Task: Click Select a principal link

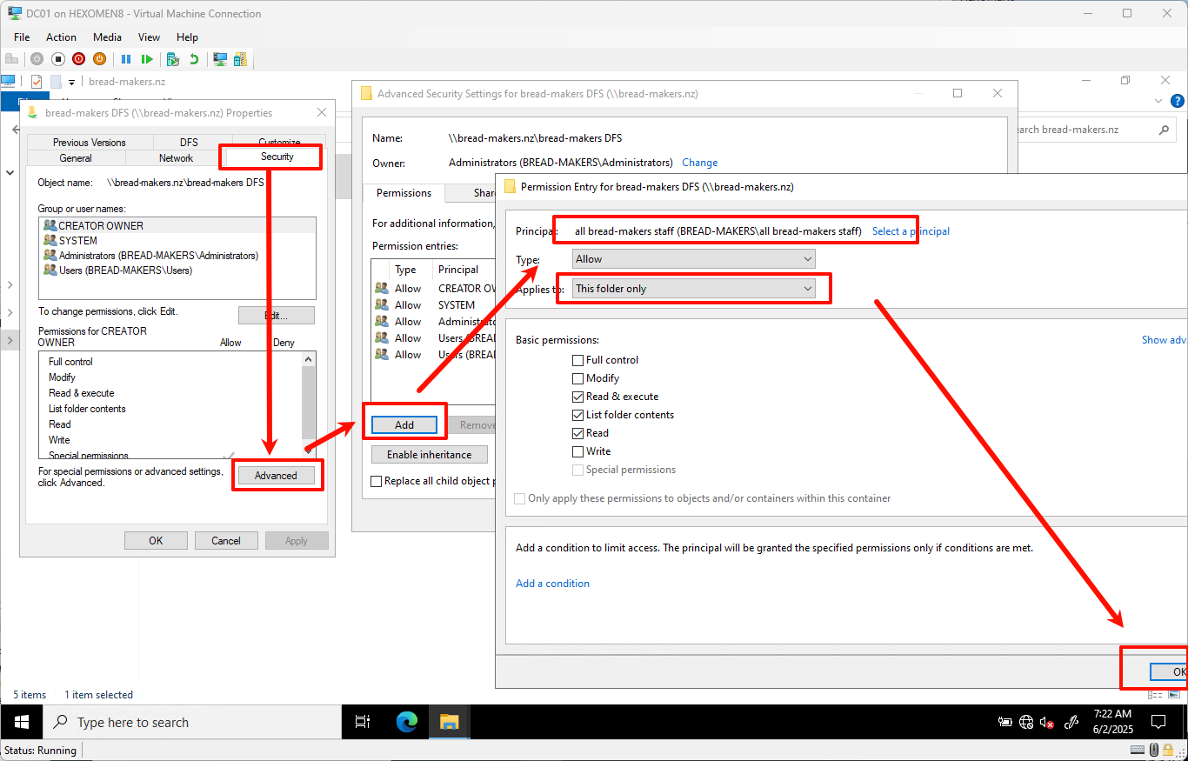Action: pyautogui.click(x=911, y=231)
